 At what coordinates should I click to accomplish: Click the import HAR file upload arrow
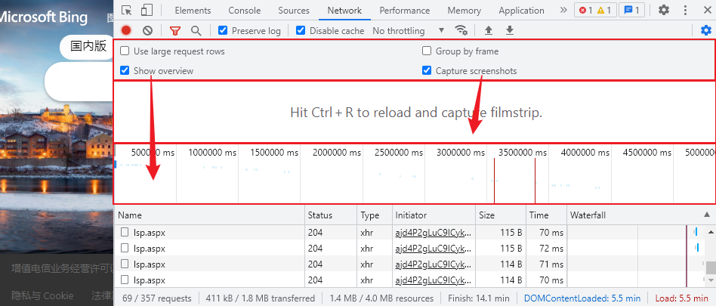point(489,30)
